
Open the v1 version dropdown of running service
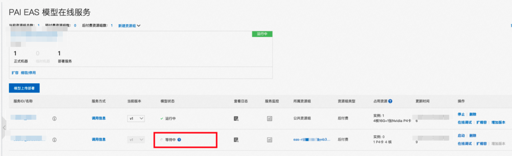point(136,118)
